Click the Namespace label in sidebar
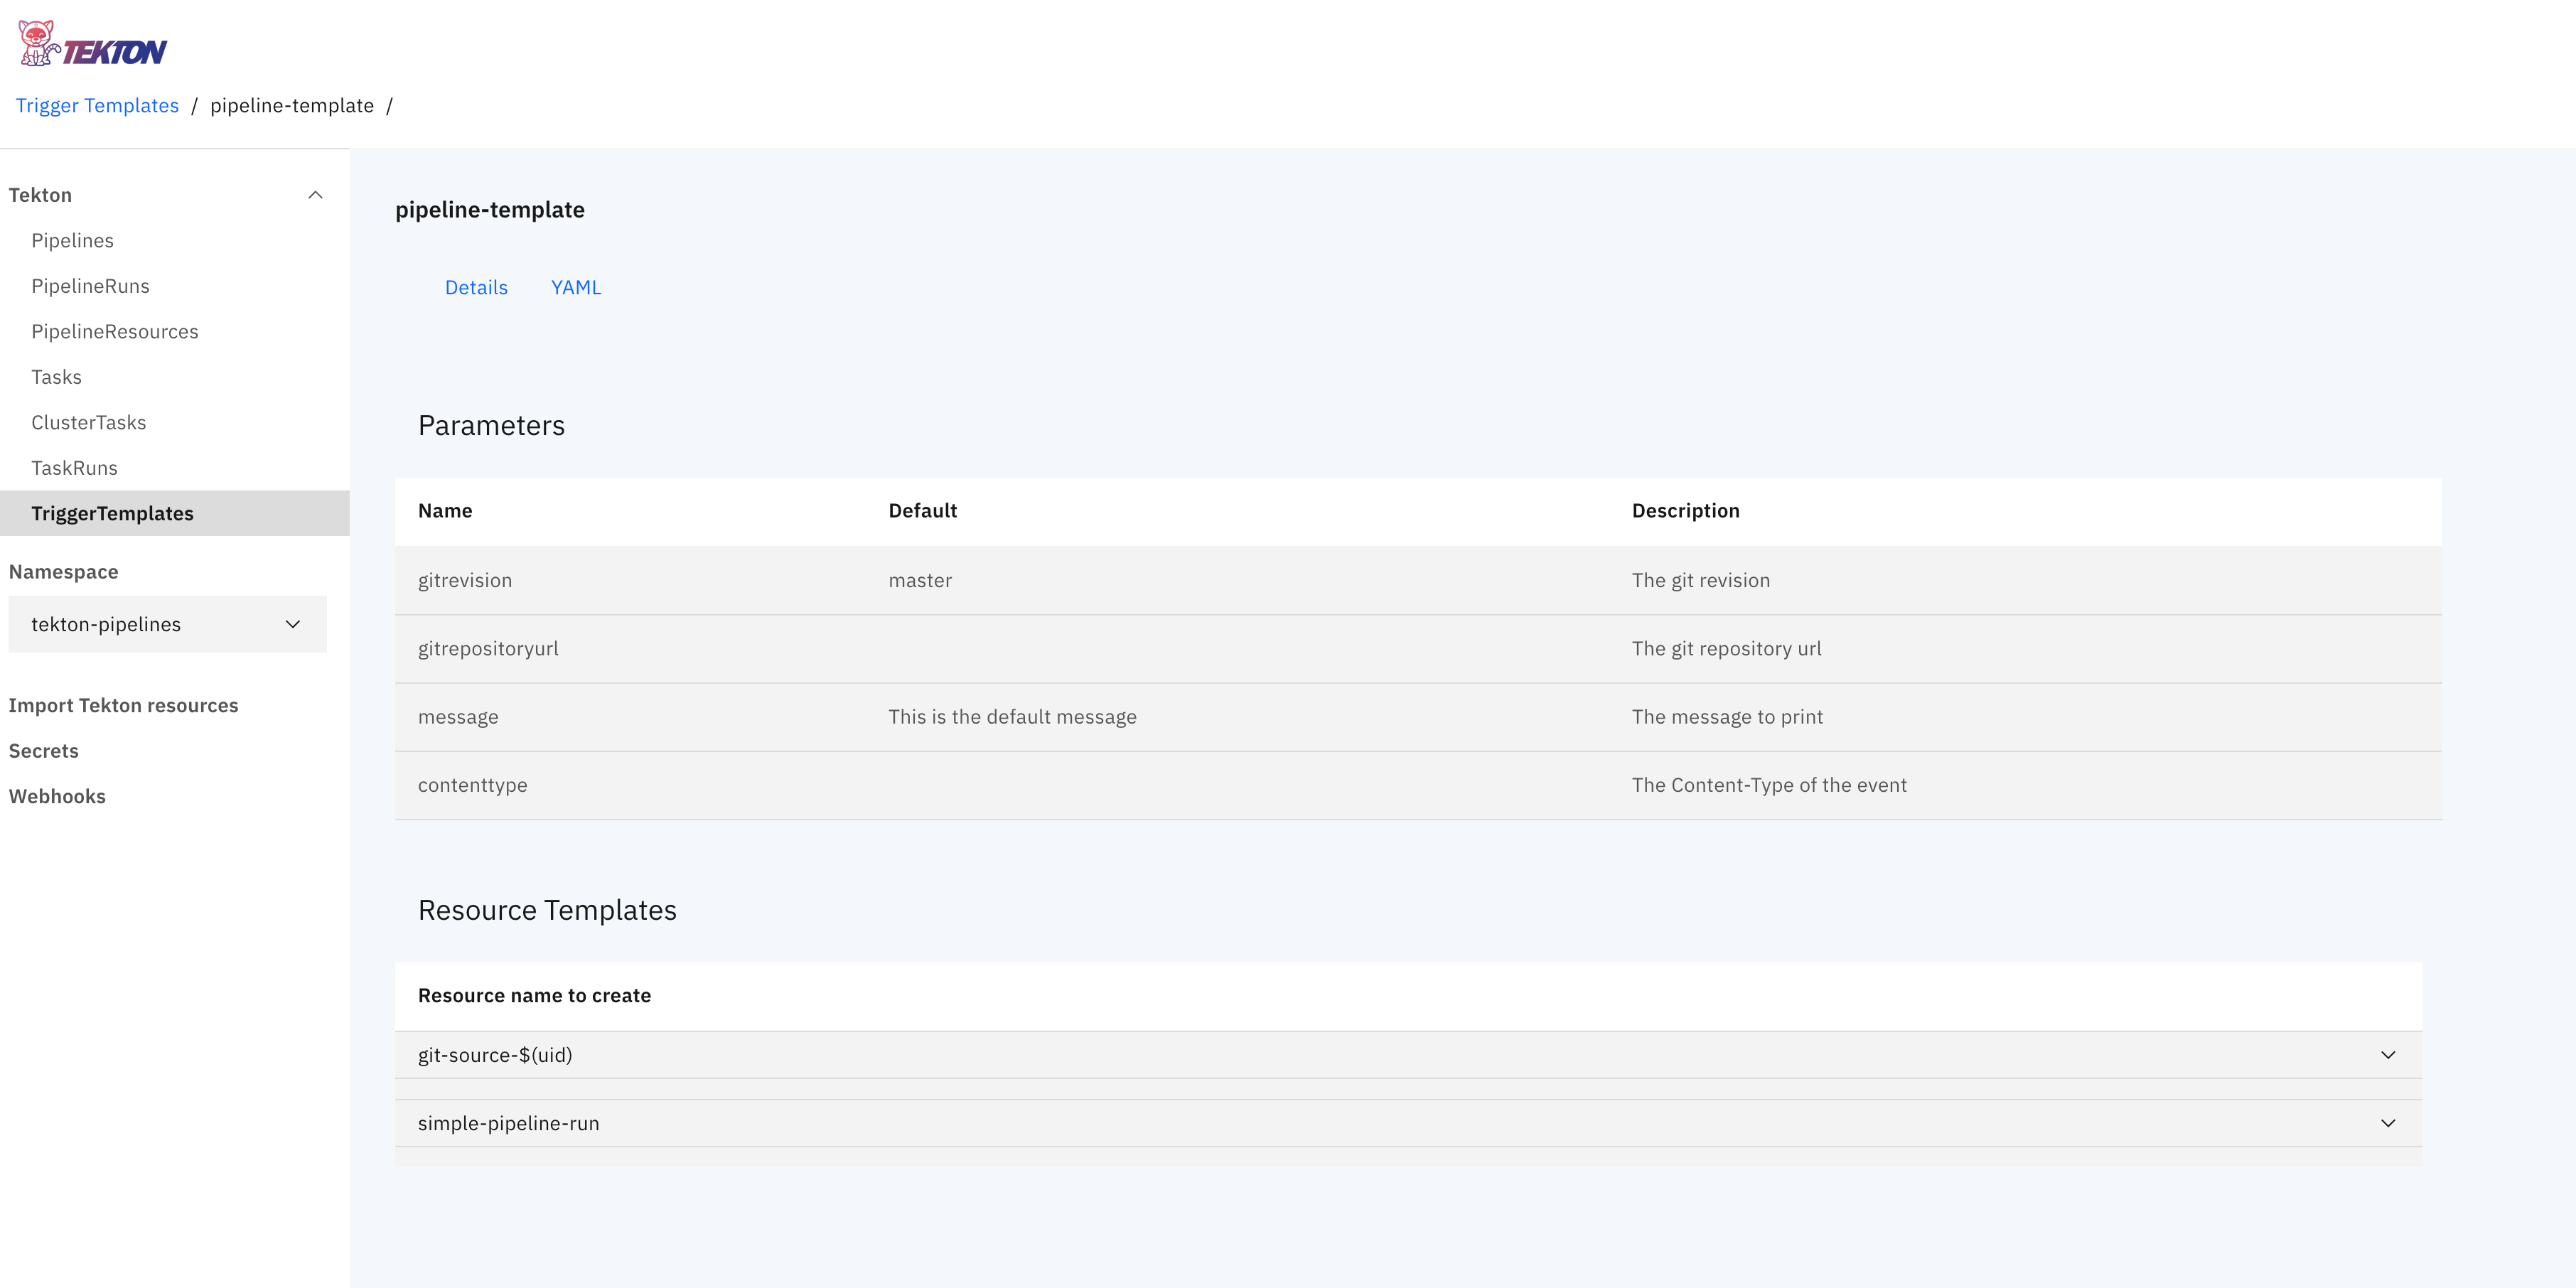The image size is (2576, 1288). pyautogui.click(x=64, y=572)
